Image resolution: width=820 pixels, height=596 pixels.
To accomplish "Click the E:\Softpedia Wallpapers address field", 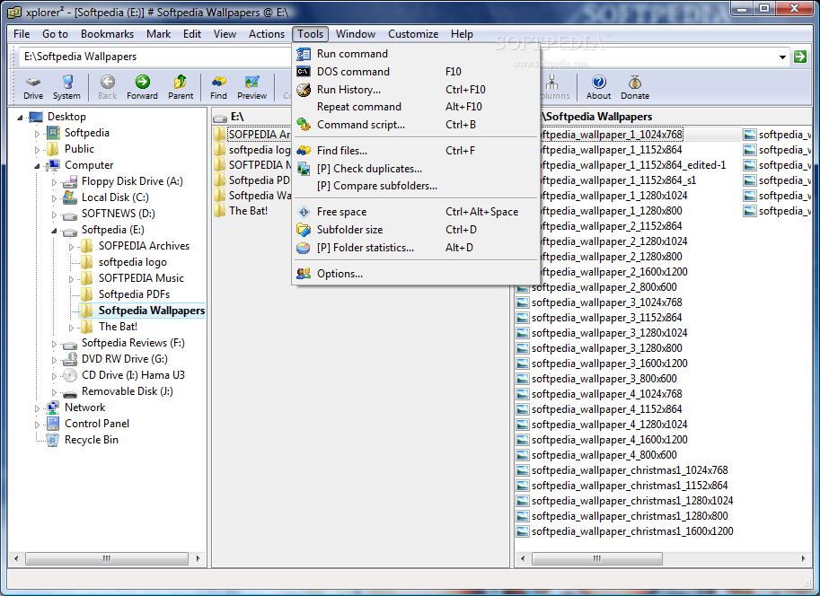I will (x=398, y=57).
